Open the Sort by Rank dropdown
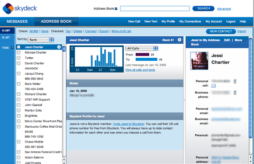 (41, 40)
